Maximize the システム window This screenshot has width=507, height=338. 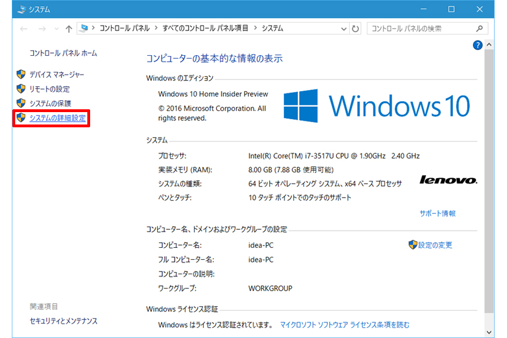pyautogui.click(x=451, y=9)
